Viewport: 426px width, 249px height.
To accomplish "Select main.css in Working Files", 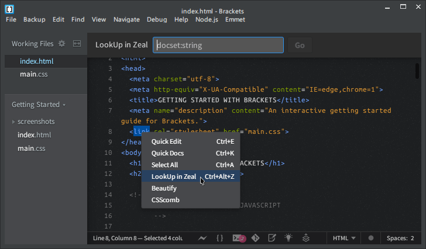I will tap(46, 74).
